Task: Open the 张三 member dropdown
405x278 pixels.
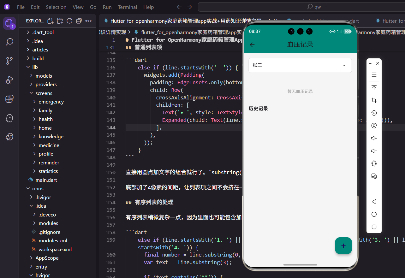Action: pyautogui.click(x=300, y=65)
